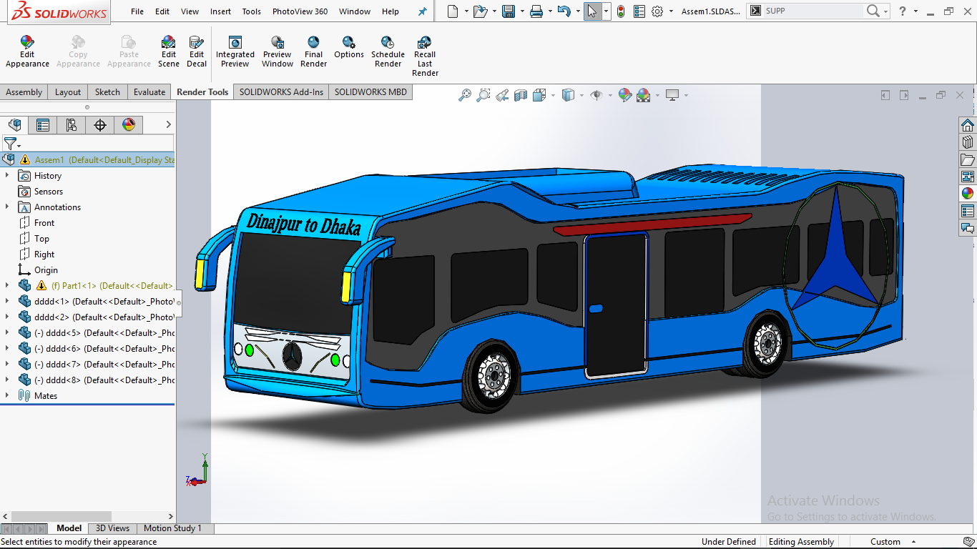The width and height of the screenshot is (977, 549).
Task: Switch to the Evaluate tab
Action: point(149,91)
